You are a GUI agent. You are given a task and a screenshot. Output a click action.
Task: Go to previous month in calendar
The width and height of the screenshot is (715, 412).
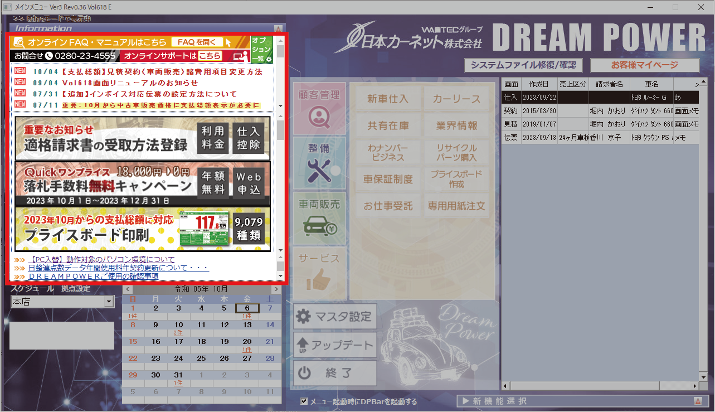click(x=128, y=289)
